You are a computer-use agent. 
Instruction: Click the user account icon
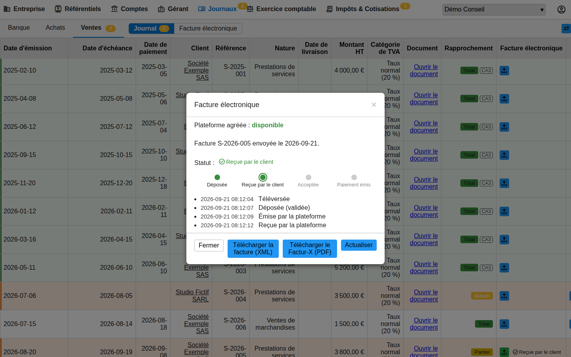coord(561,9)
